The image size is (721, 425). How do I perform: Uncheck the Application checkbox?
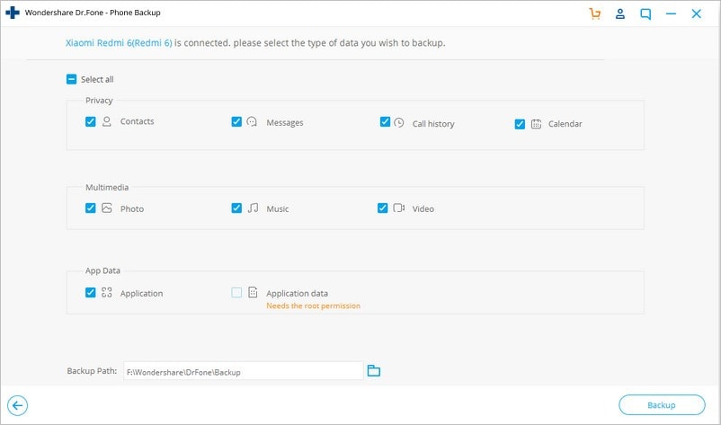coord(91,293)
